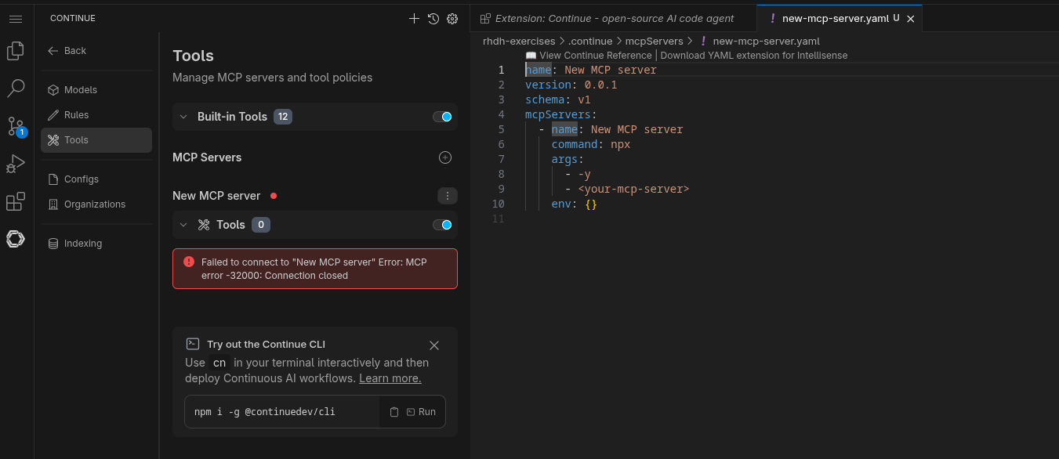
Task: Expand the Built-in Tools section chevron
Action: tap(183, 117)
